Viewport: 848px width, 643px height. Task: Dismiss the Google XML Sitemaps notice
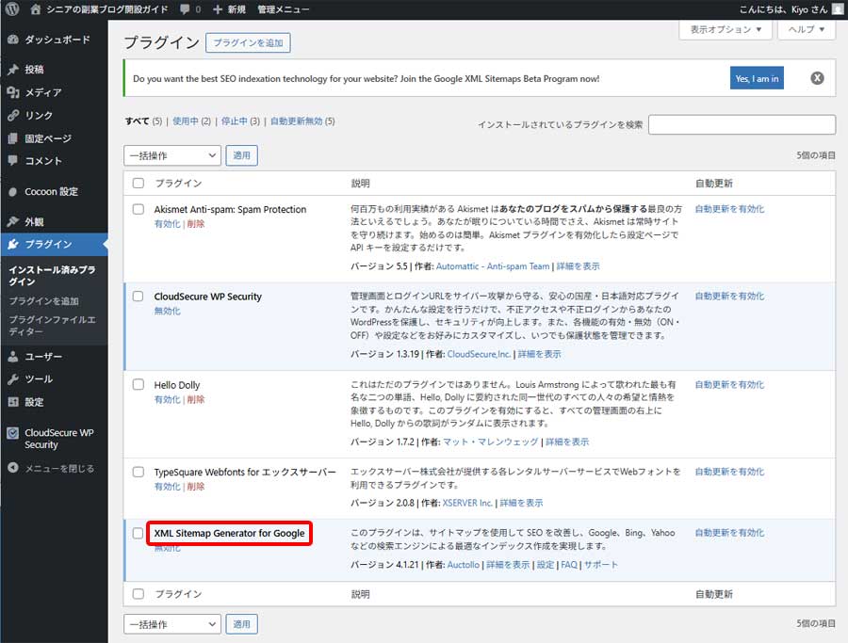817,78
